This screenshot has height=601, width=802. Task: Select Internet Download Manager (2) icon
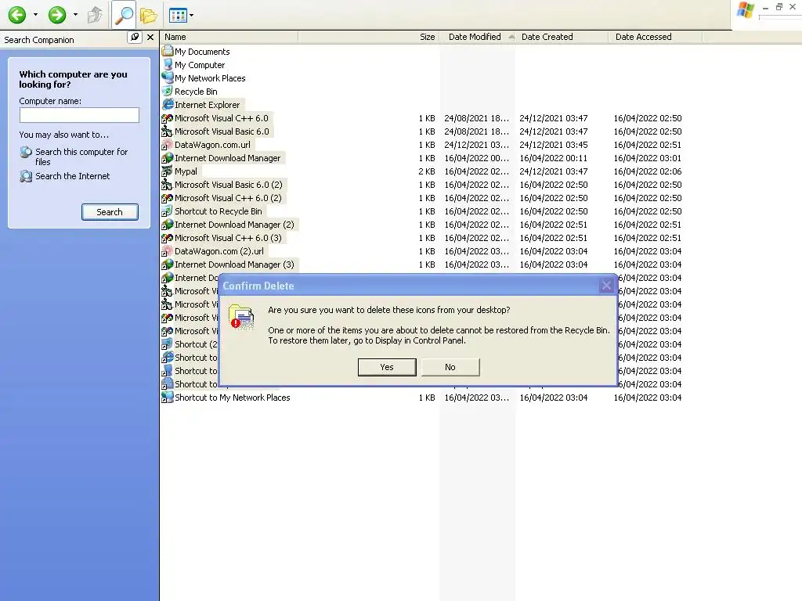168,225
